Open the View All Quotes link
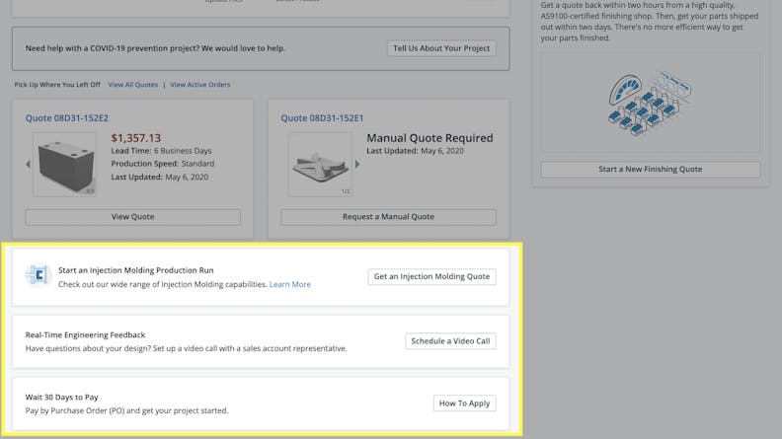Viewport: 782px width, 439px height. click(133, 85)
